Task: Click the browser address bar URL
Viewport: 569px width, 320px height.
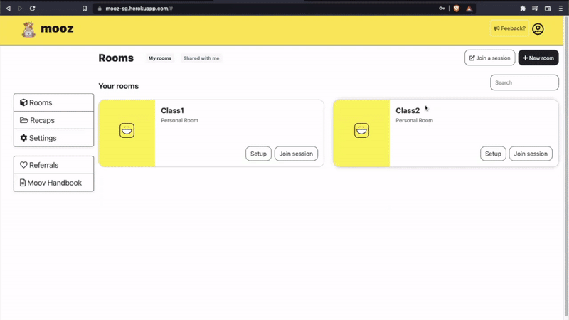Action: [139, 9]
